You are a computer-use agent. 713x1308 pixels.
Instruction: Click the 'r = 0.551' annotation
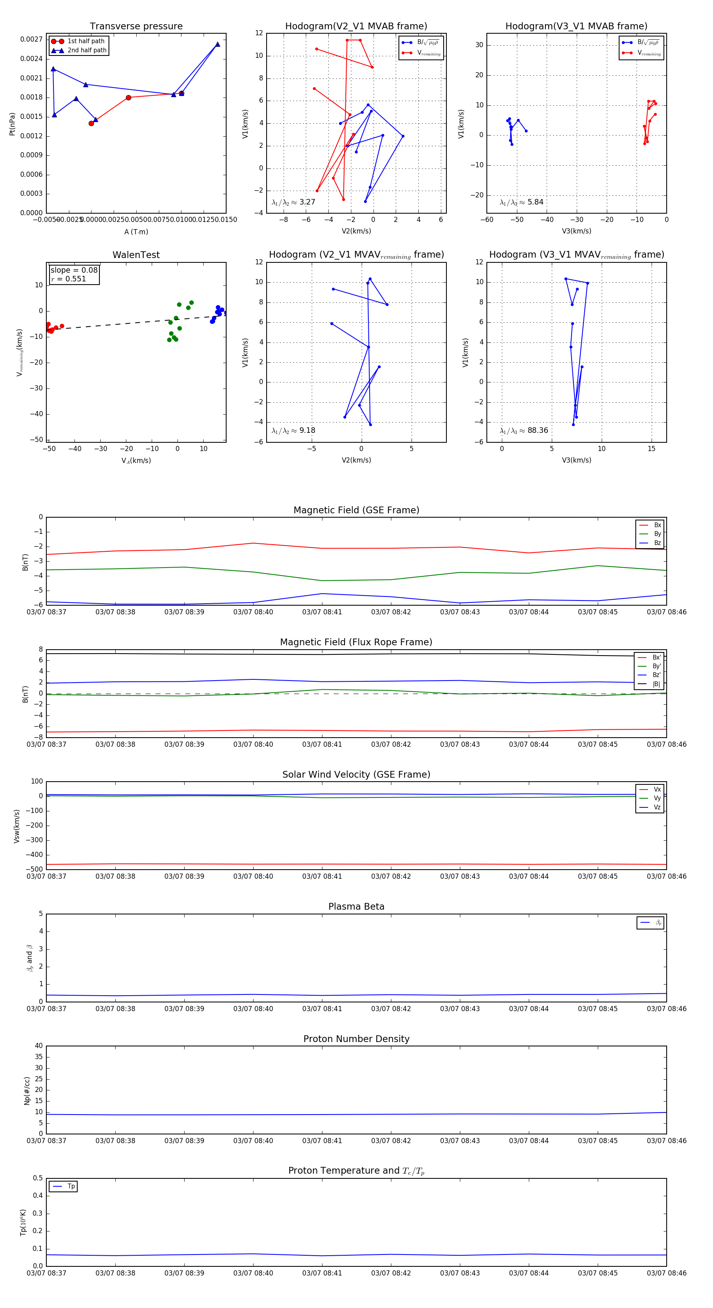(x=69, y=279)
